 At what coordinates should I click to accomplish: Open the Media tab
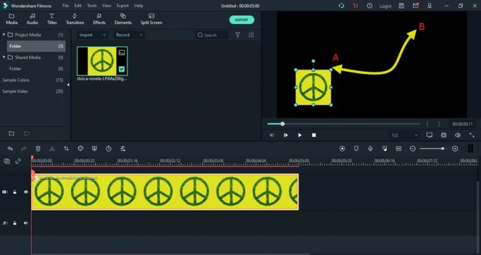coord(12,19)
